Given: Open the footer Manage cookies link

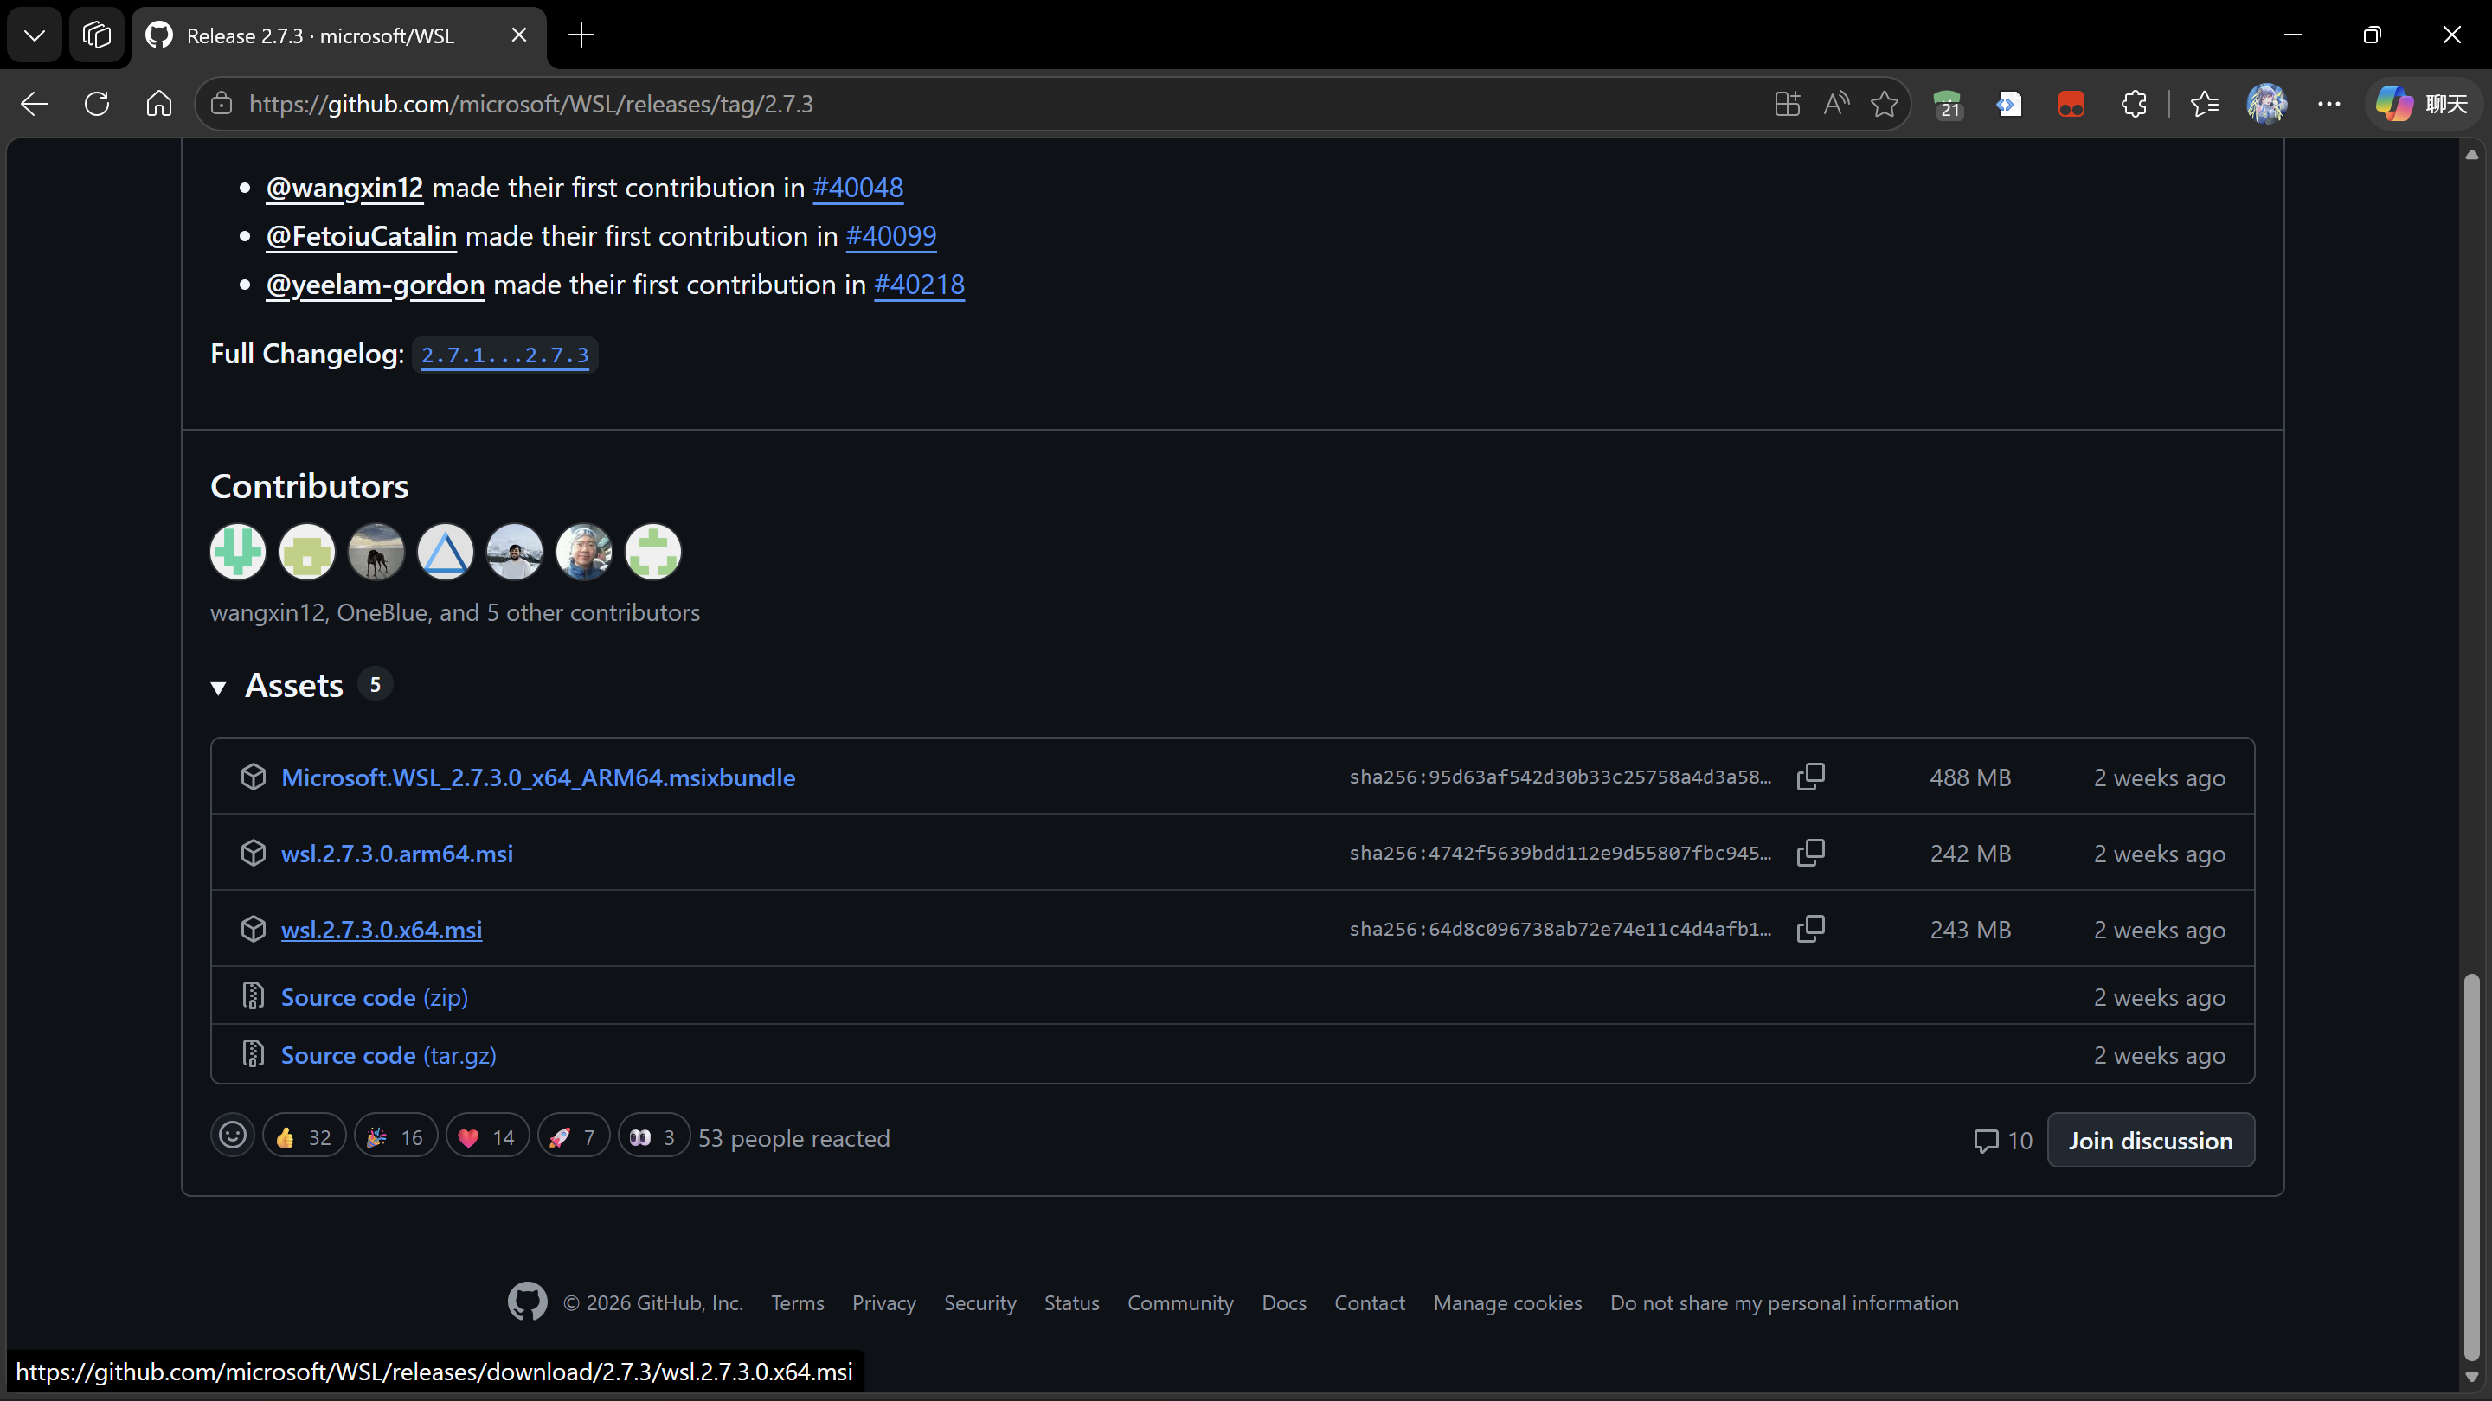Looking at the screenshot, I should click(x=1507, y=1303).
